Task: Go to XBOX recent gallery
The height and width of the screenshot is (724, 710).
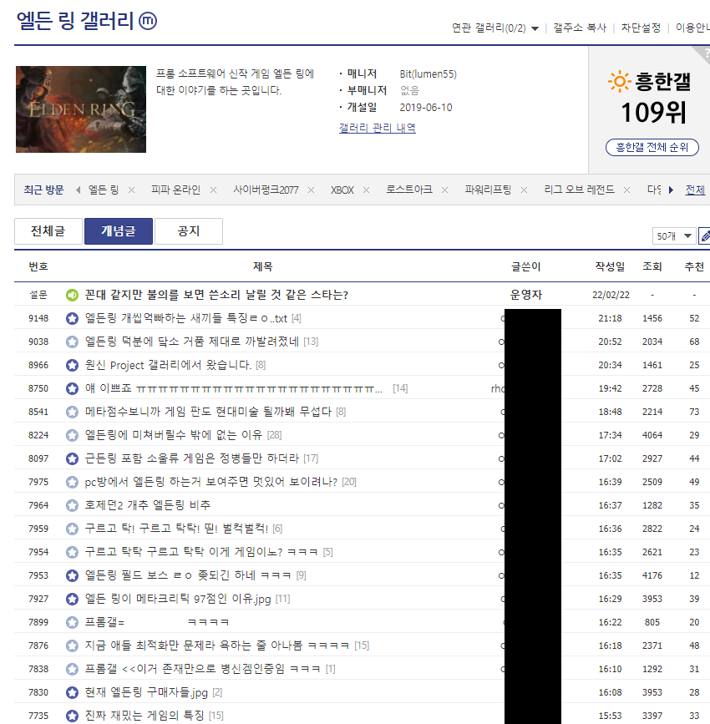Action: click(x=342, y=190)
